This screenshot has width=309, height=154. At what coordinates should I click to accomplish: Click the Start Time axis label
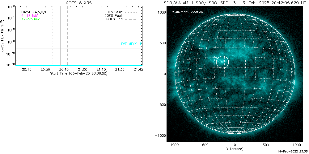pyautogui.click(x=78, y=73)
